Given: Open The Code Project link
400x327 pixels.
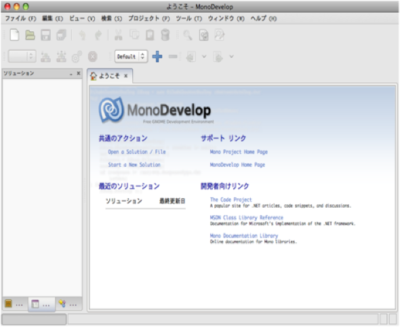Looking at the screenshot, I should pyautogui.click(x=231, y=199).
